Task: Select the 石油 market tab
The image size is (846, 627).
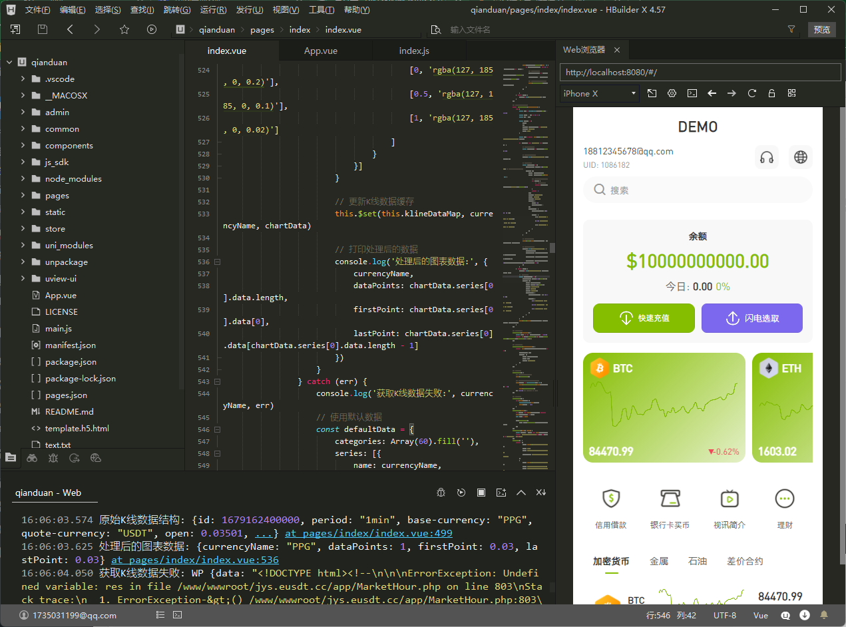Action: [x=697, y=561]
